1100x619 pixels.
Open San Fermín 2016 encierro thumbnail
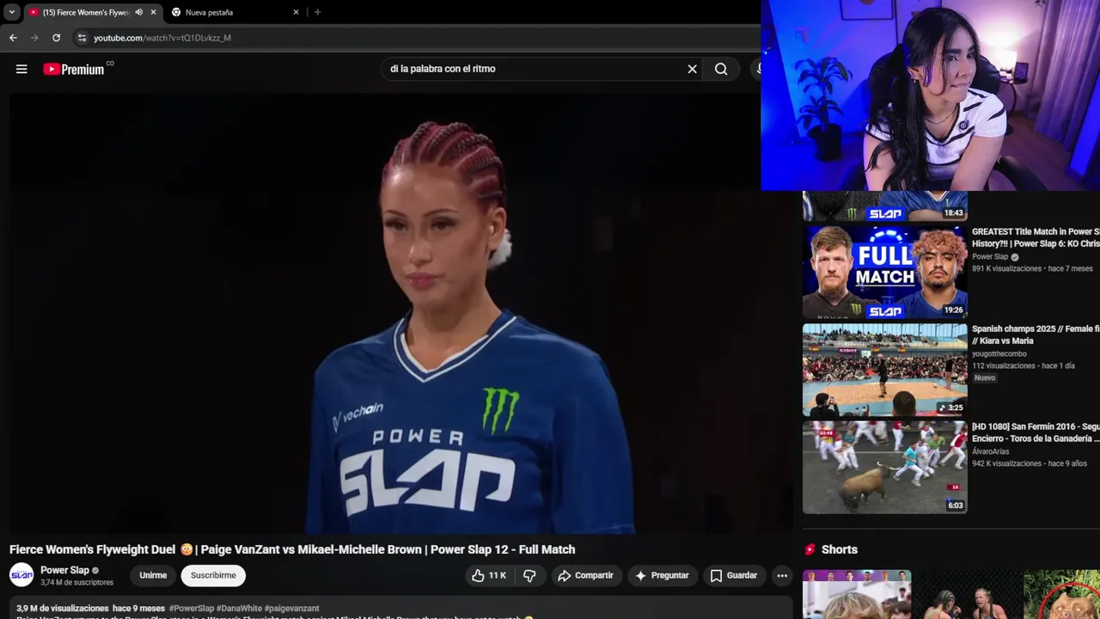(x=884, y=467)
